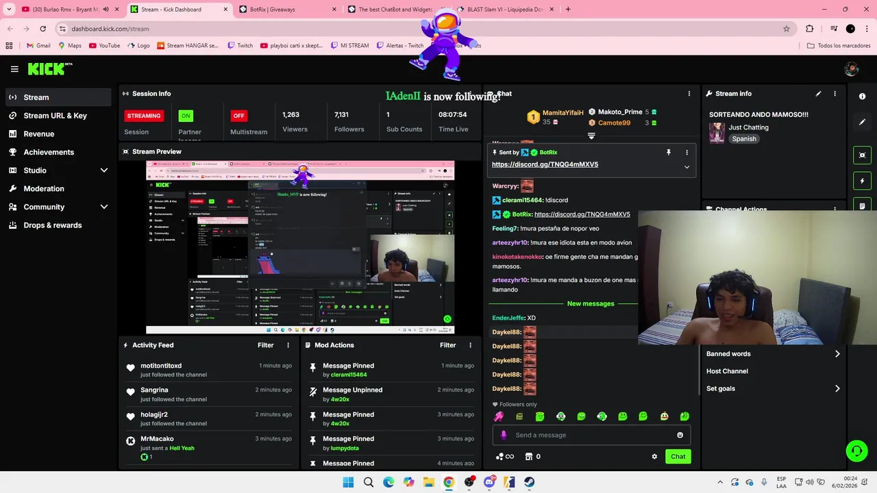Open the profile avatar menu

851,69
